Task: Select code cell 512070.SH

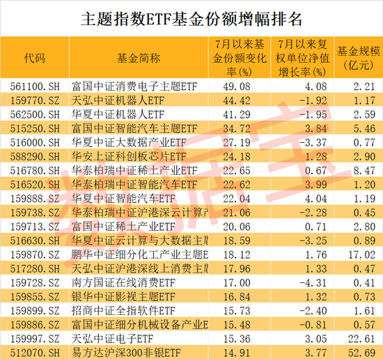Action: point(35,353)
